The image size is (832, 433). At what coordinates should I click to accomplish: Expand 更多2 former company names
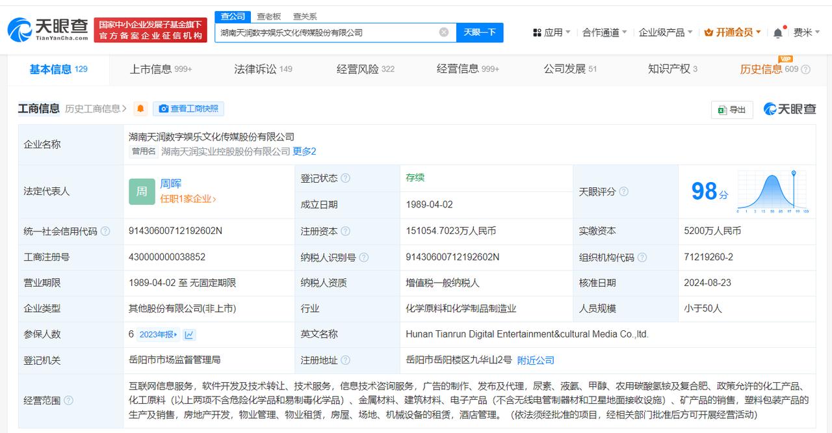point(304,151)
